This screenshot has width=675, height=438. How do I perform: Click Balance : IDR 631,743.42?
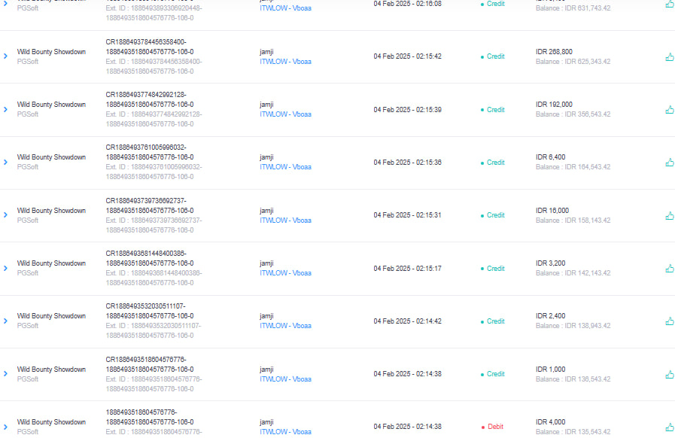tap(573, 8)
